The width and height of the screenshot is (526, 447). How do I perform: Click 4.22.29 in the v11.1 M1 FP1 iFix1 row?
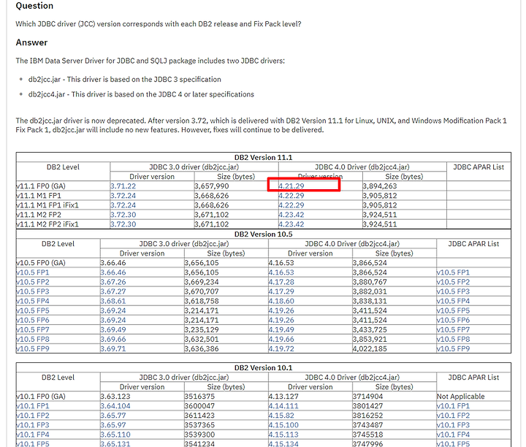coord(291,205)
